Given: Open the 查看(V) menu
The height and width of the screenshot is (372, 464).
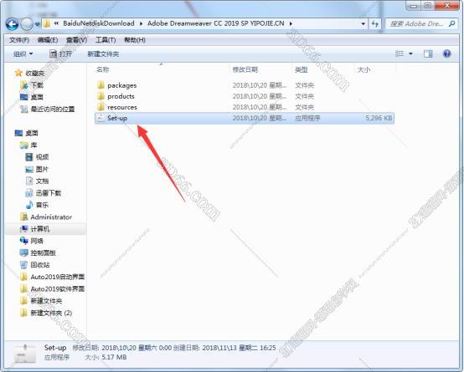Looking at the screenshot, I should click(77, 40).
